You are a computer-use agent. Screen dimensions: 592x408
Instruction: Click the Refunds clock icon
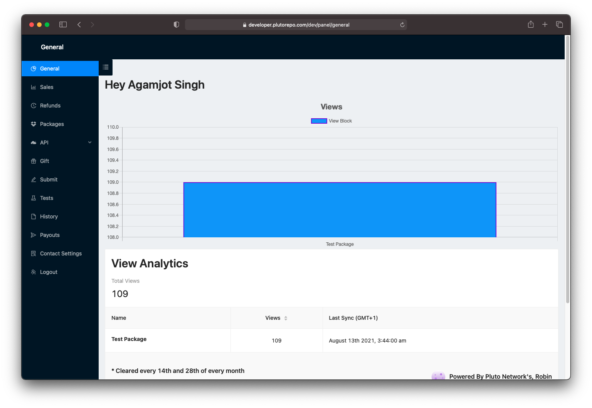(34, 106)
